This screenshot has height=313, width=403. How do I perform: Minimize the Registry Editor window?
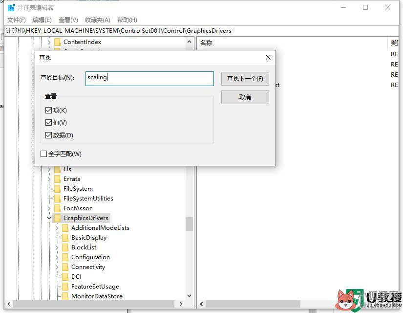pos(343,7)
